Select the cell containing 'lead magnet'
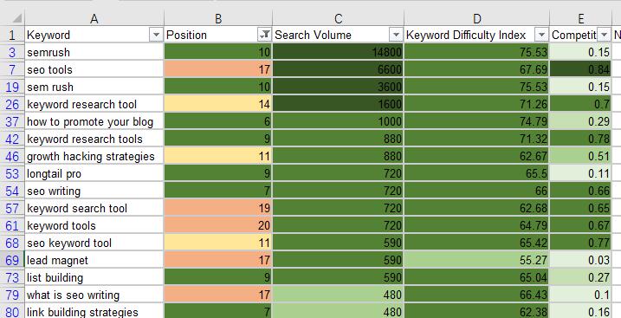The image size is (621, 318). 94,261
